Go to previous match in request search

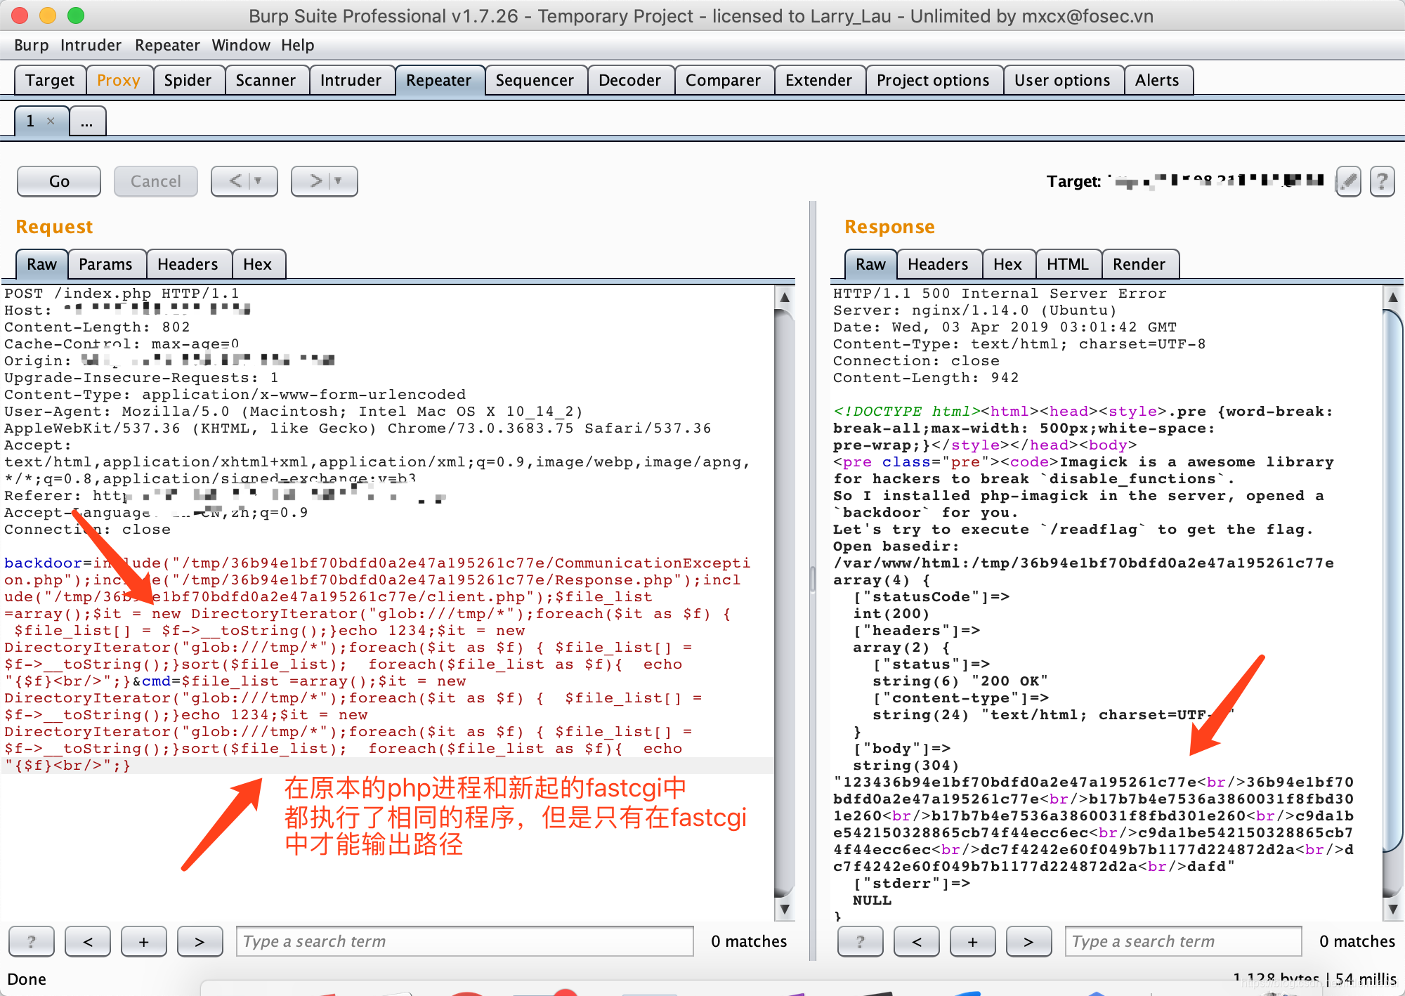88,941
